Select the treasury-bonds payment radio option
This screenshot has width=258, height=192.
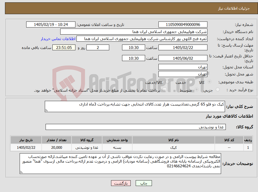point(164,90)
